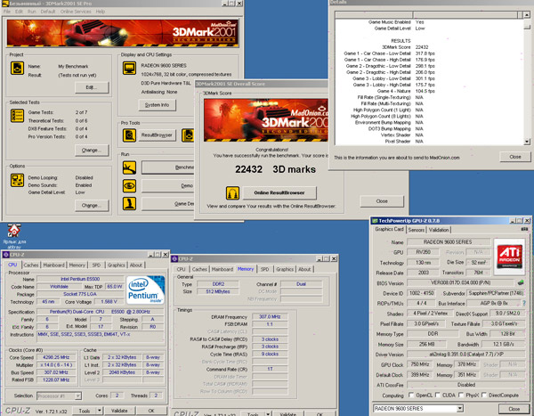Toggle the CUDA checkbox in GPU-Z

[x=438, y=395]
